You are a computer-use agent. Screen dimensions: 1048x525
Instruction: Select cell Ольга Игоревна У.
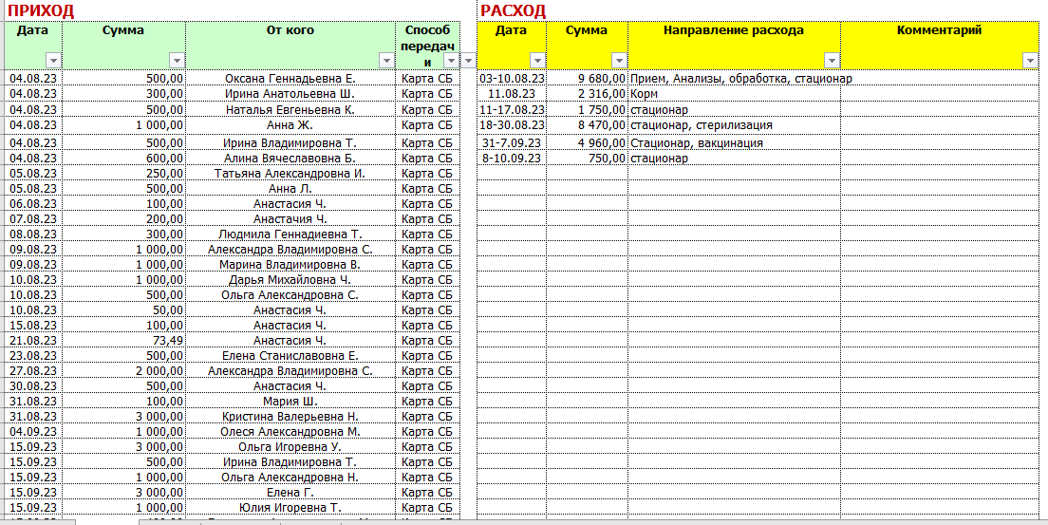pyautogui.click(x=290, y=447)
